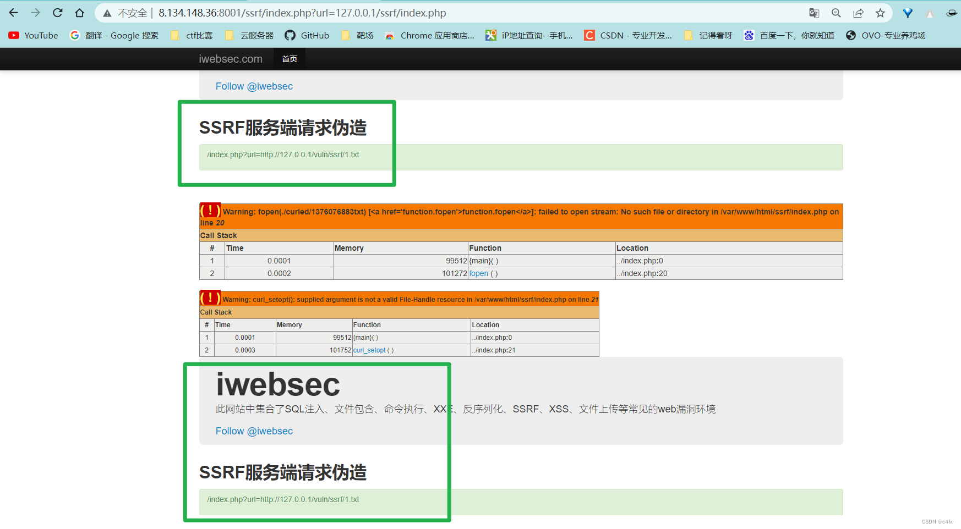Viewport: 961px width, 529px height.
Task: Click the ../index.php:20 location cell
Action: (729, 273)
